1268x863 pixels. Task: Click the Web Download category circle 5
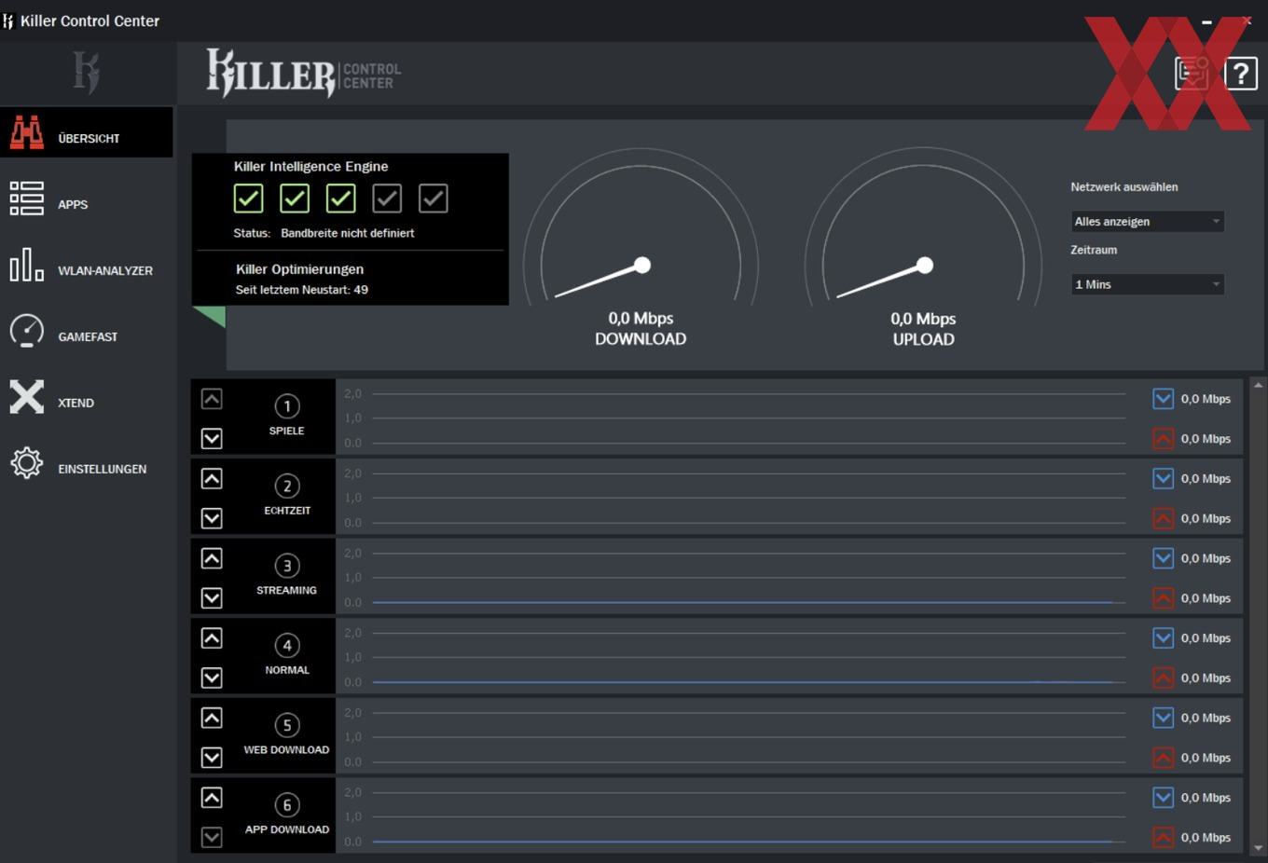287,725
